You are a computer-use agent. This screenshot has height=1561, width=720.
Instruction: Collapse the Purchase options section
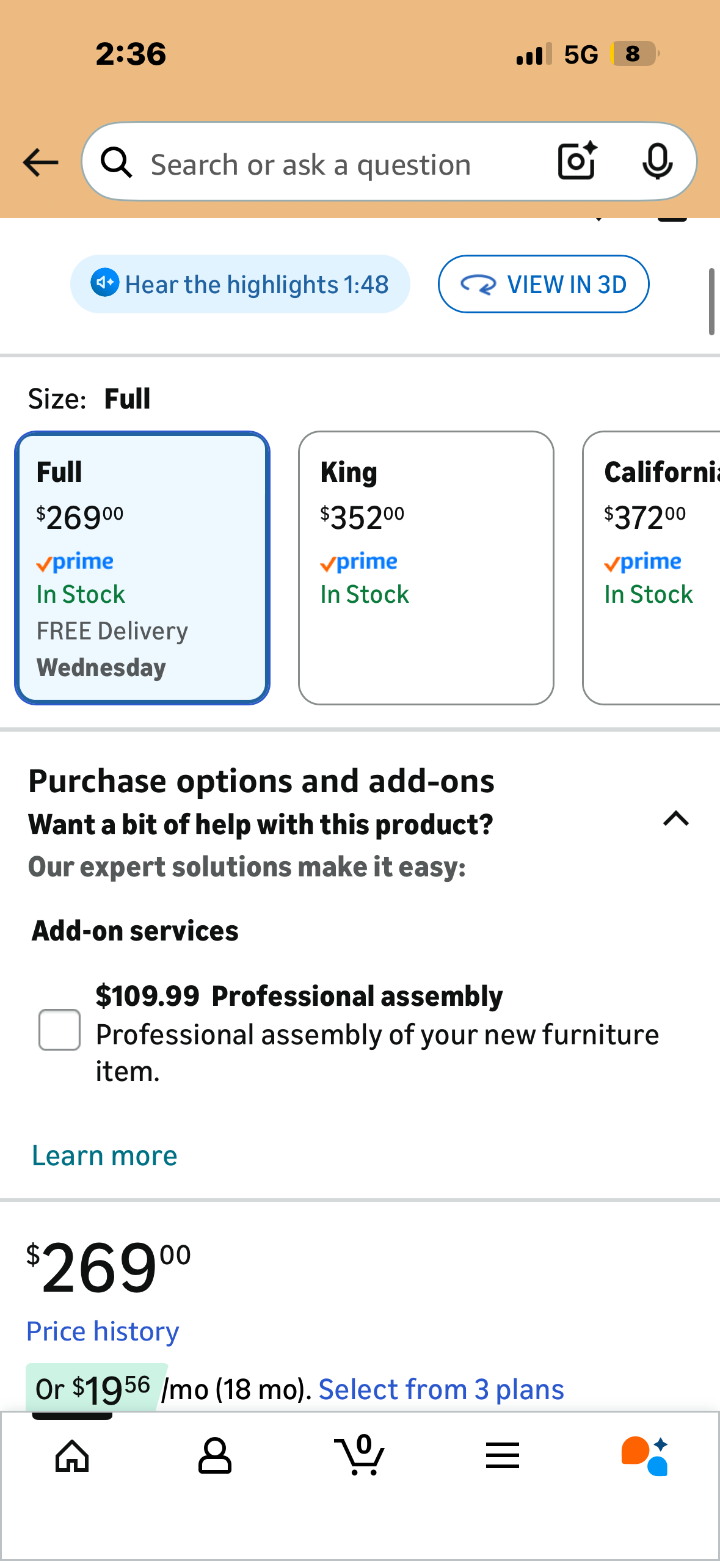pyautogui.click(x=676, y=819)
